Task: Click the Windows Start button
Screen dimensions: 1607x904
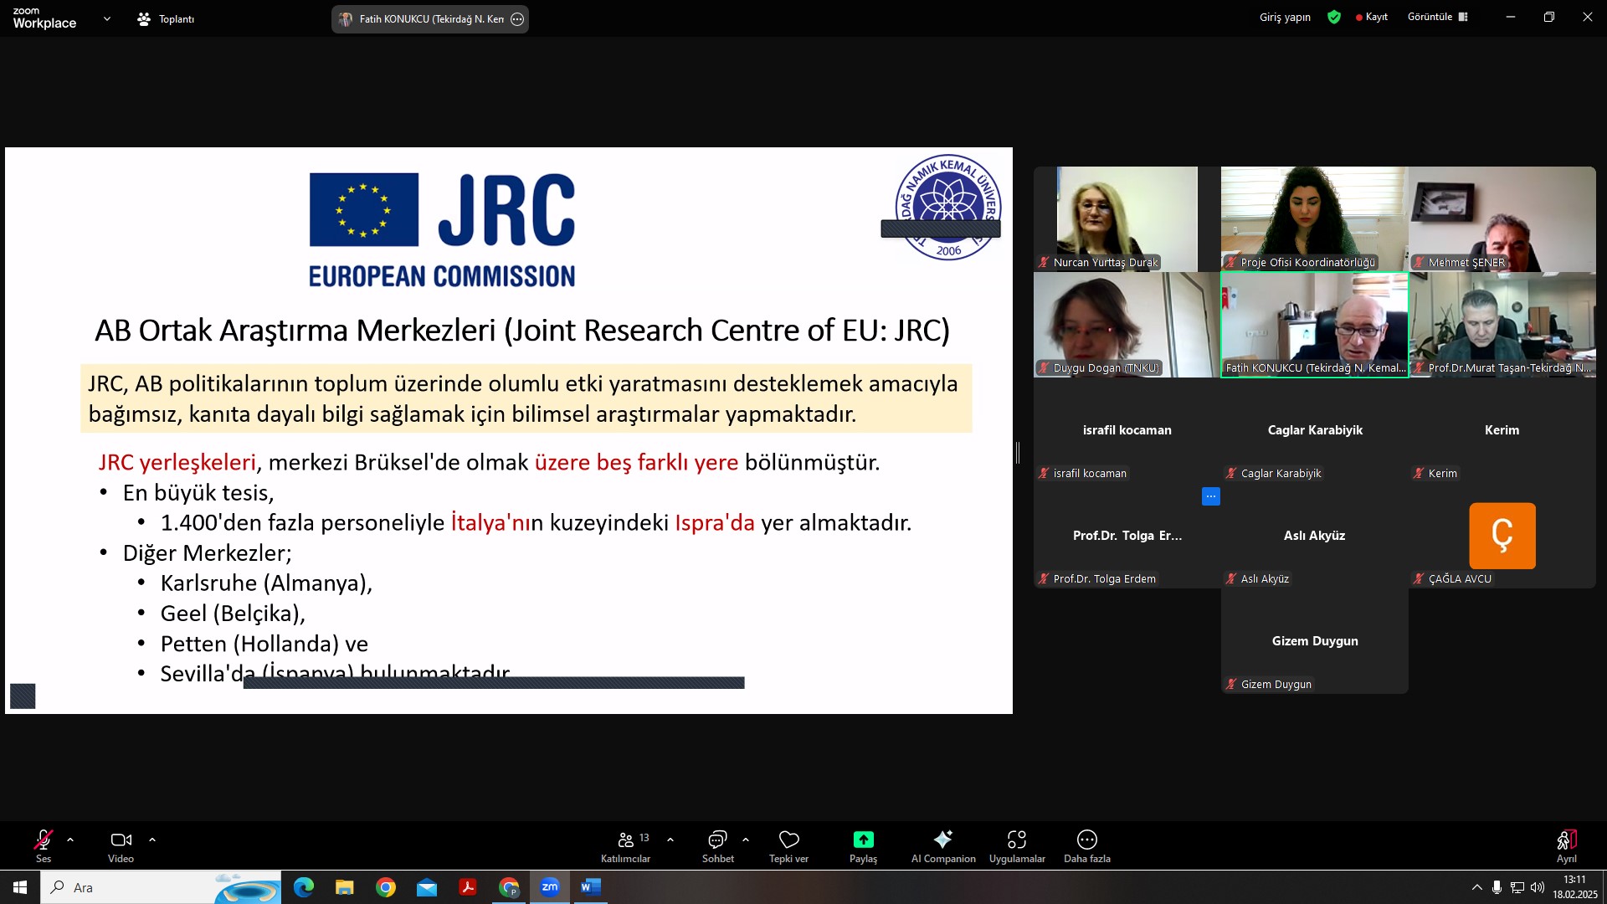Action: [20, 887]
